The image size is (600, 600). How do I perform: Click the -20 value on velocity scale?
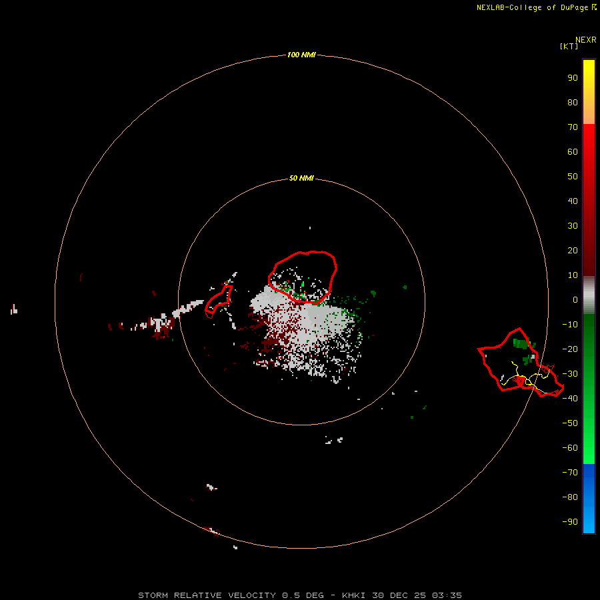pos(570,349)
